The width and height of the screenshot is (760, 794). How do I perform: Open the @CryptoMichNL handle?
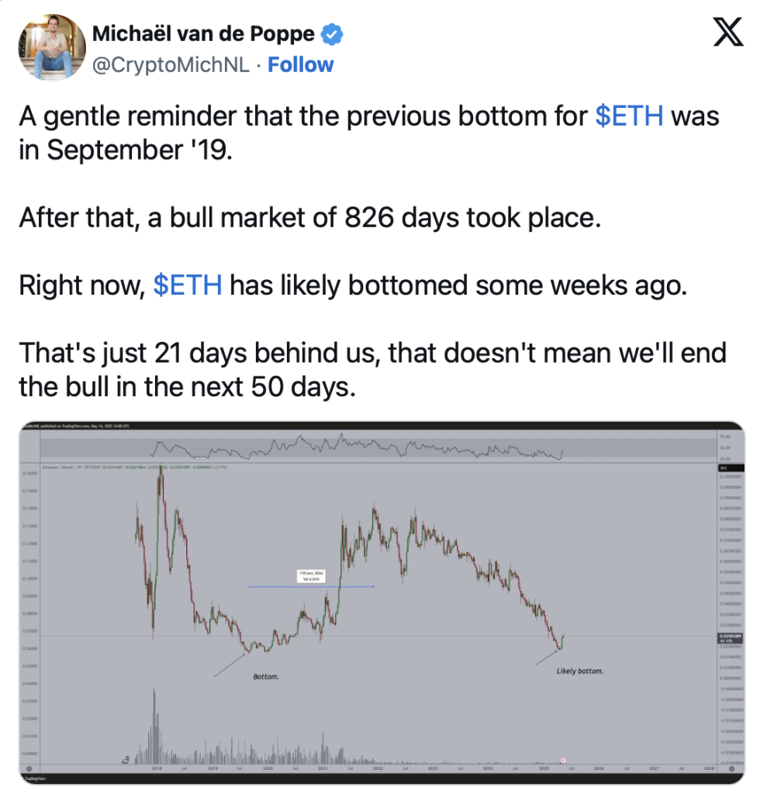point(171,65)
